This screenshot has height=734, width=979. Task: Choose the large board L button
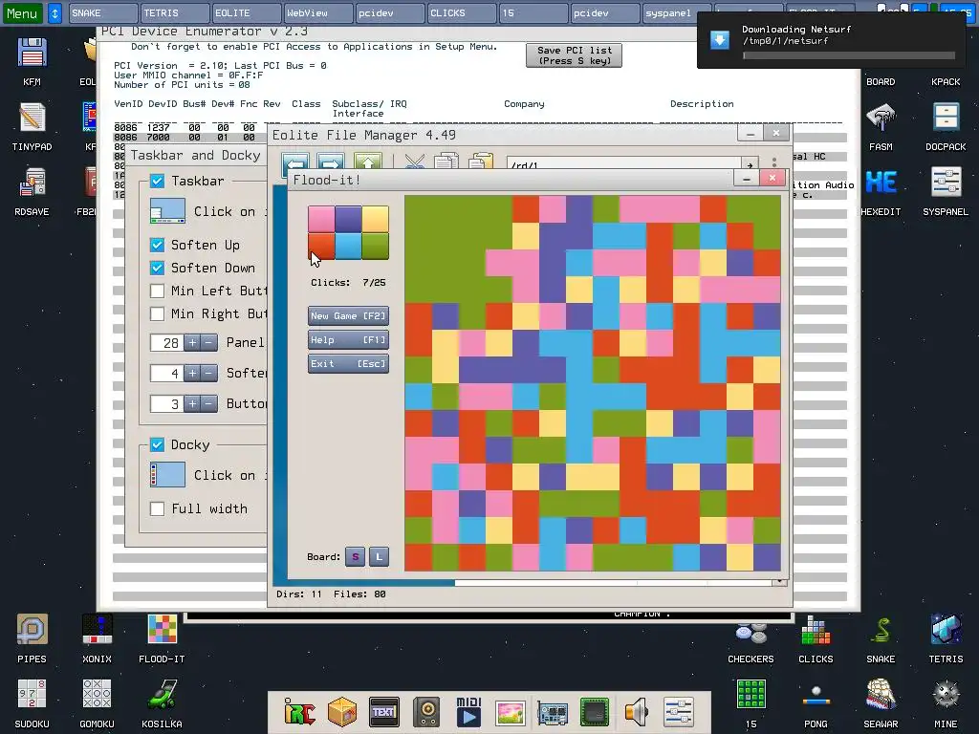pyautogui.click(x=379, y=557)
